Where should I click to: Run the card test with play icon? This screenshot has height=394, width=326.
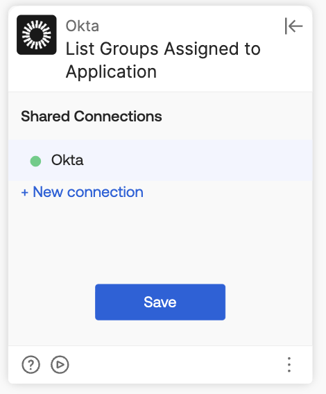[x=60, y=364]
